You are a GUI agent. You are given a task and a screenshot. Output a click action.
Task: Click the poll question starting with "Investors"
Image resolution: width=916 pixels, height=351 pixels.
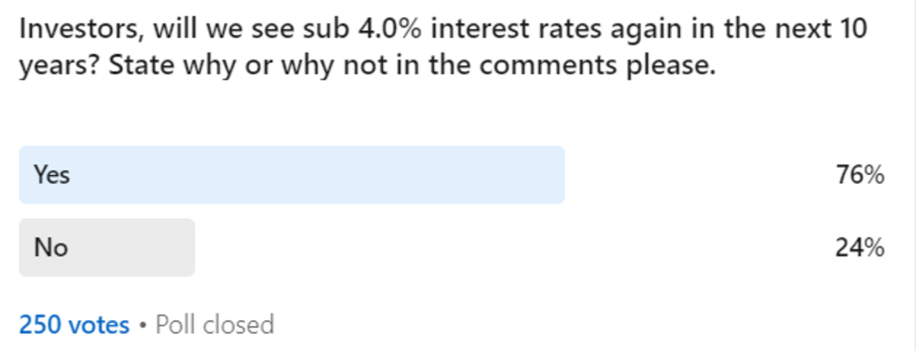coord(443,29)
